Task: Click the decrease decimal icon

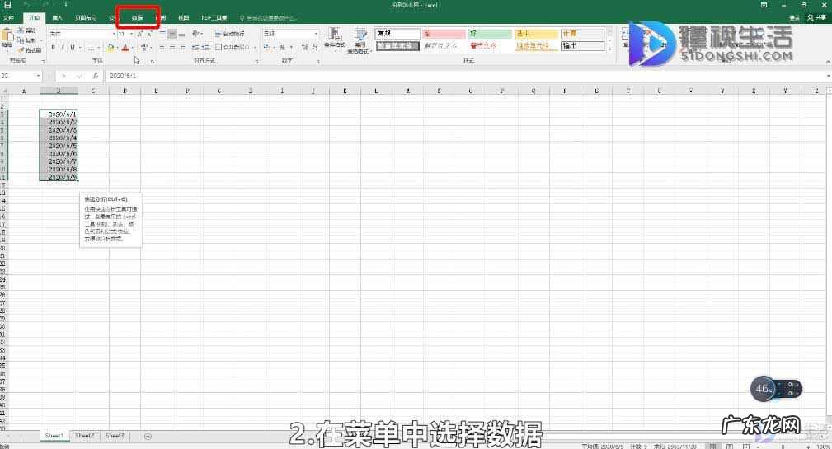Action: tap(315, 48)
